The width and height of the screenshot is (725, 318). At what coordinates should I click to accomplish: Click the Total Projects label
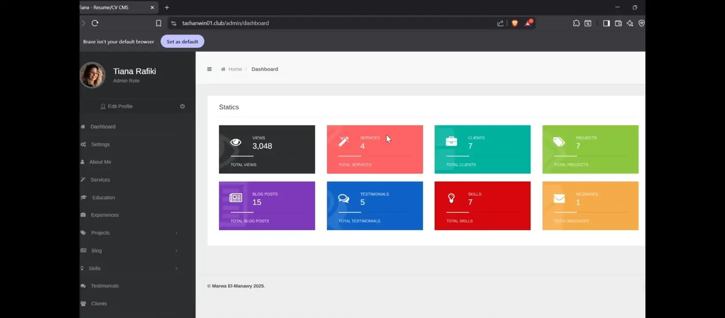tap(571, 165)
